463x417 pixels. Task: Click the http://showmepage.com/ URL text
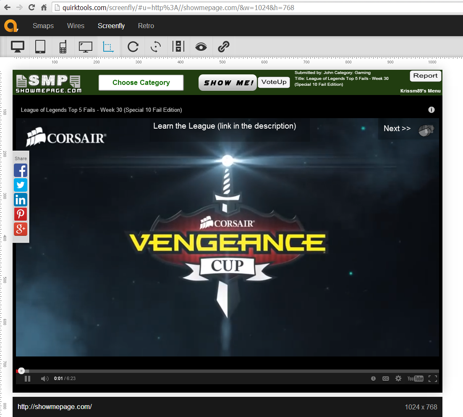pyautogui.click(x=55, y=406)
